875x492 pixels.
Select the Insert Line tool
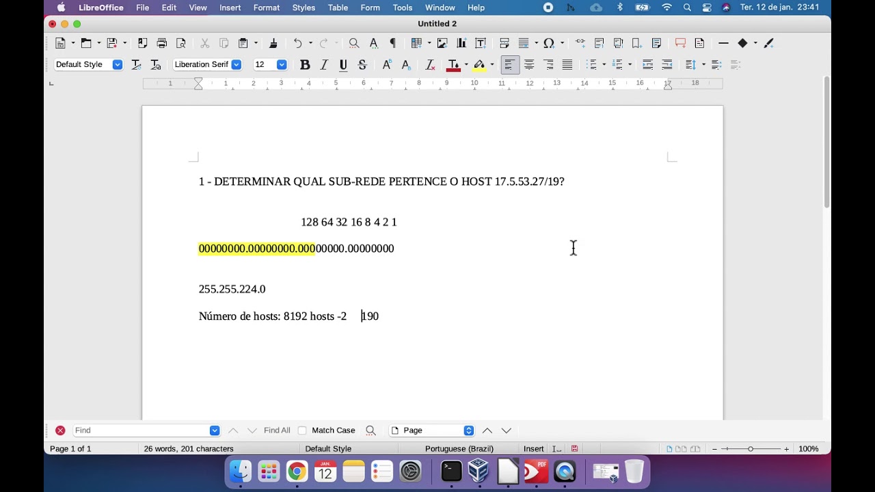pos(723,43)
